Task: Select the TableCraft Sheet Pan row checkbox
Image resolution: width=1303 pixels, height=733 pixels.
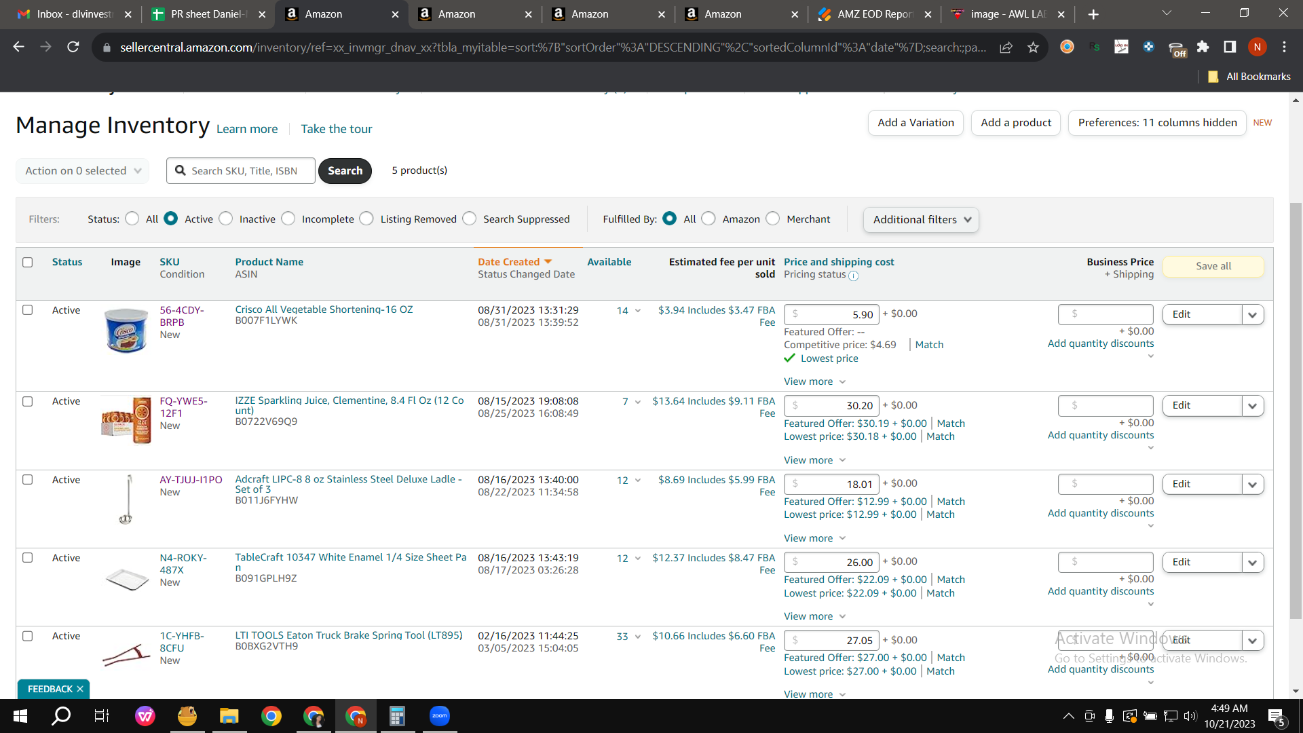Action: pyautogui.click(x=27, y=558)
